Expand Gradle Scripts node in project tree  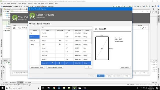coord(3,30)
